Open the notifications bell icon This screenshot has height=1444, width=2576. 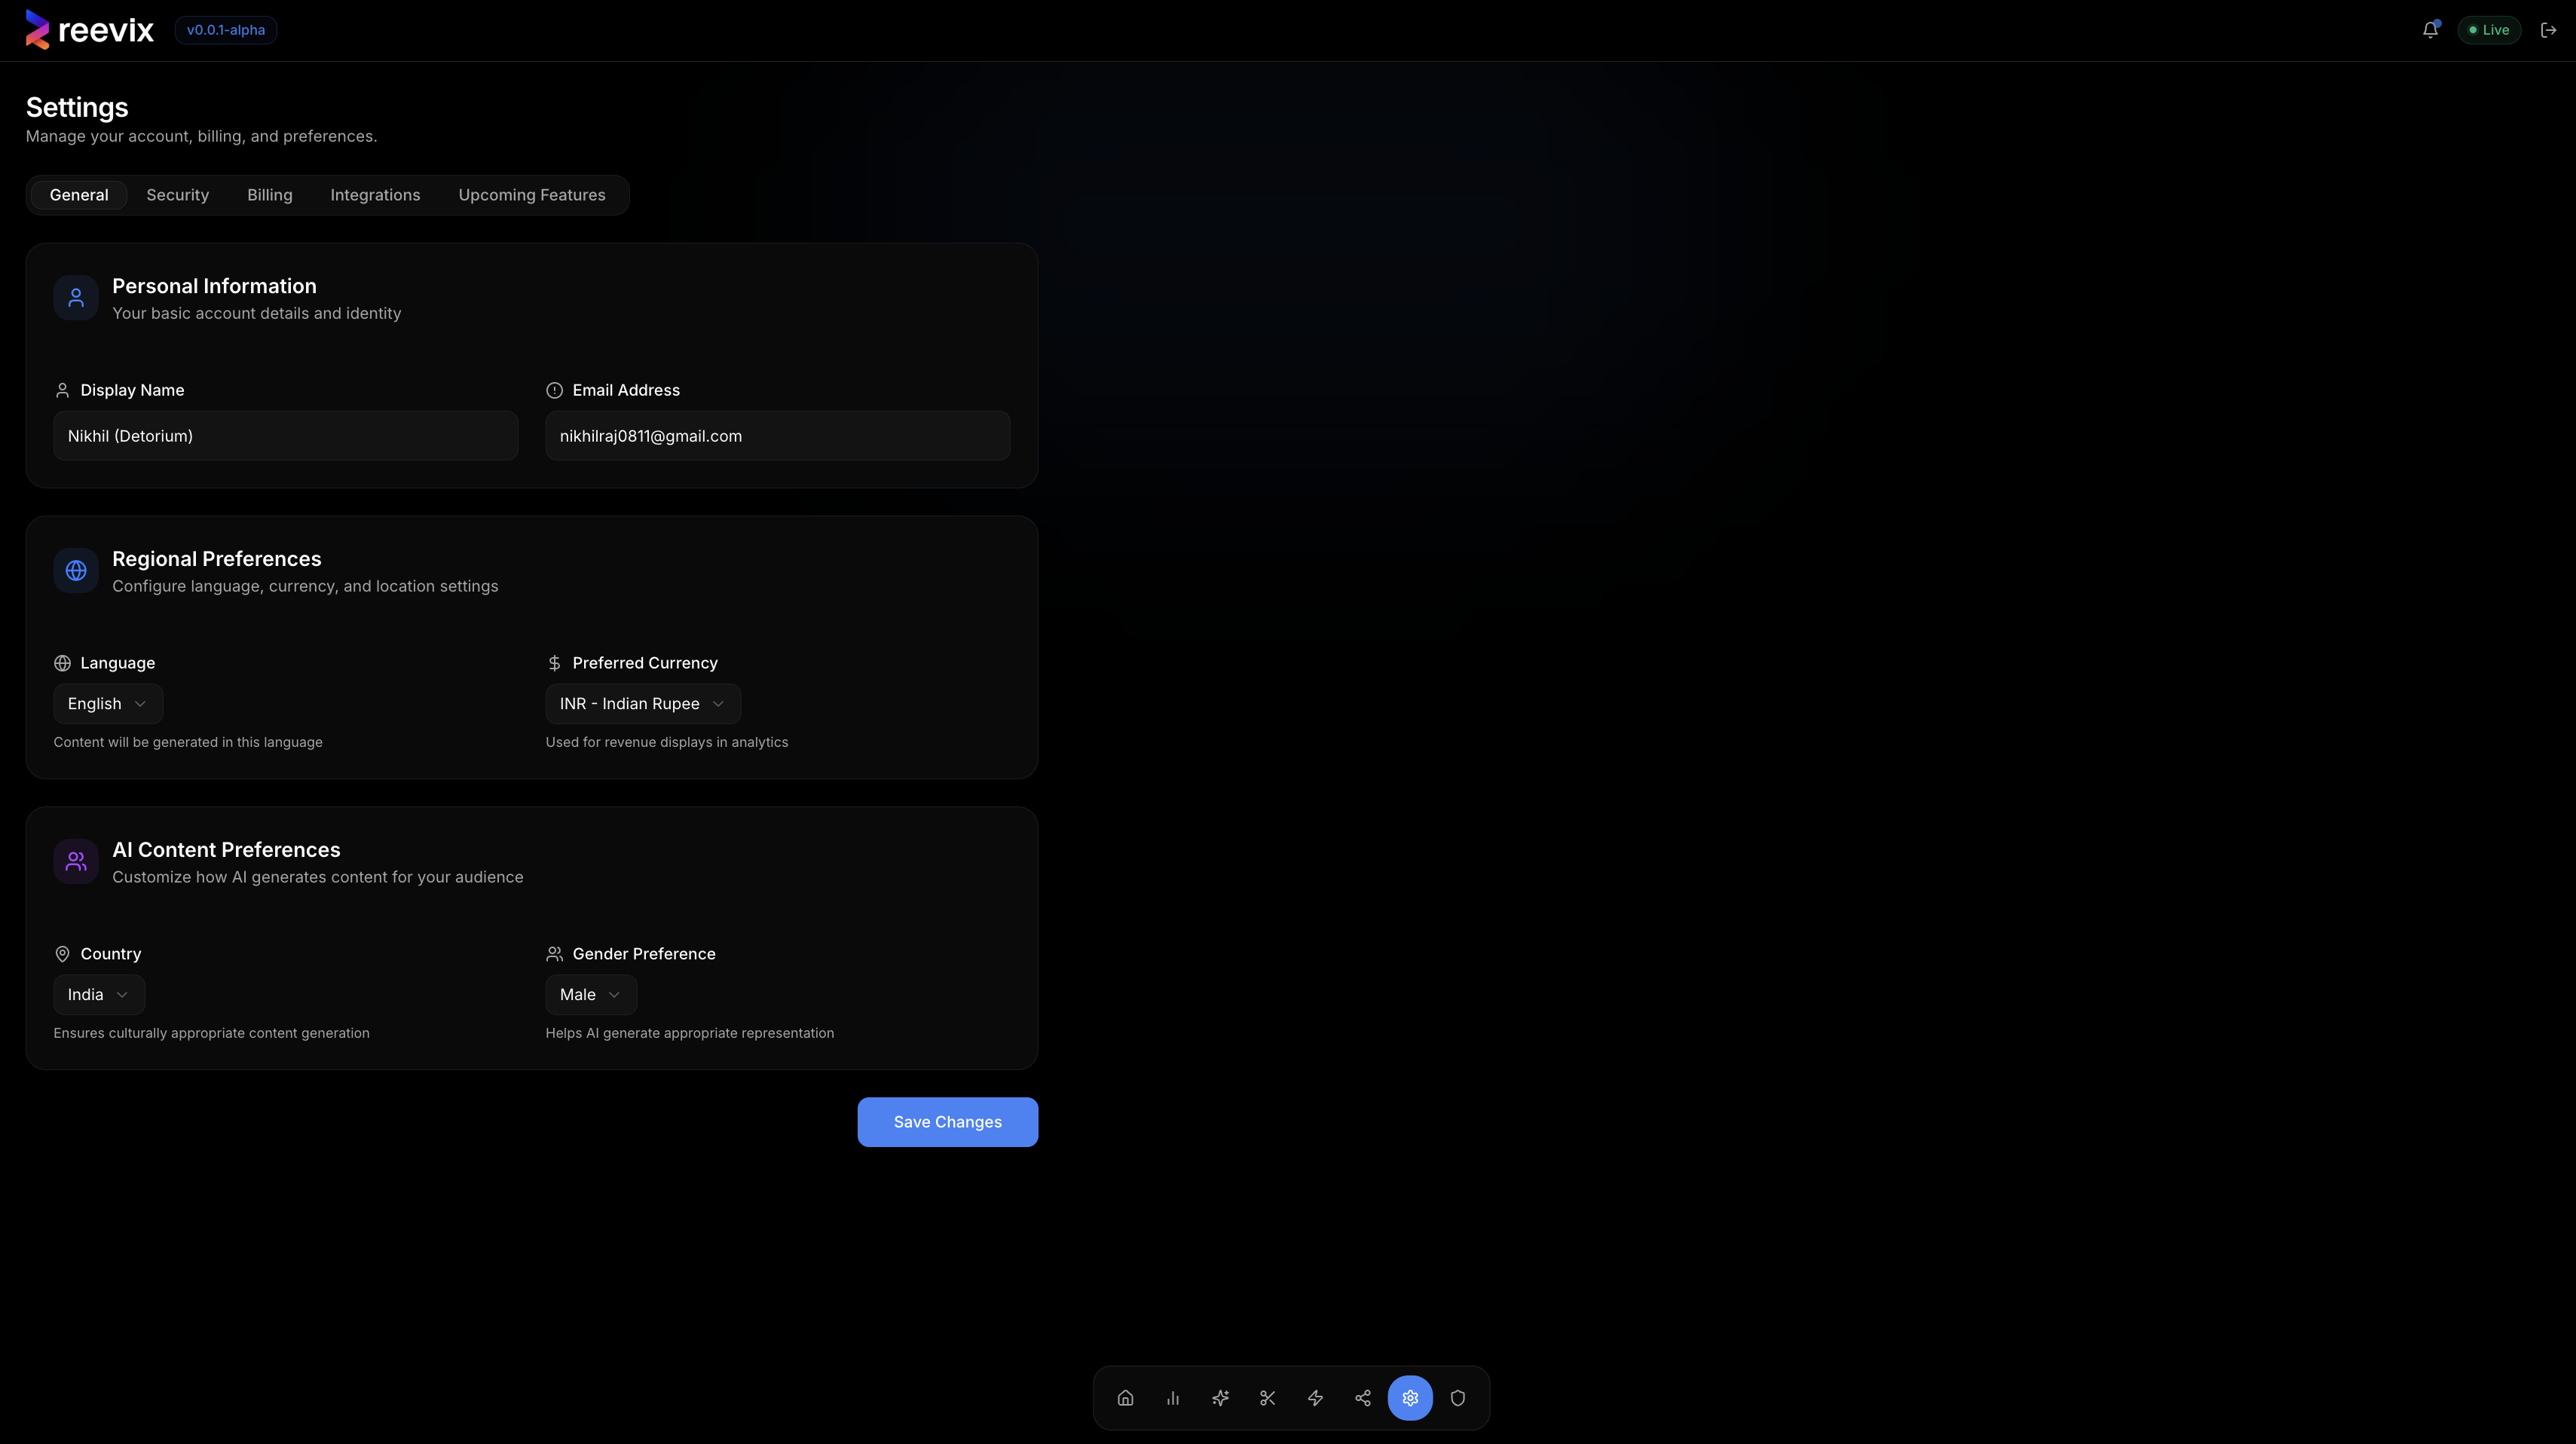[x=2430, y=30]
